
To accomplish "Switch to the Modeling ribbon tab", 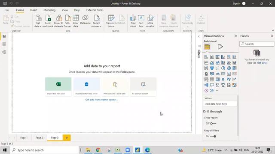I will pos(49,10).
